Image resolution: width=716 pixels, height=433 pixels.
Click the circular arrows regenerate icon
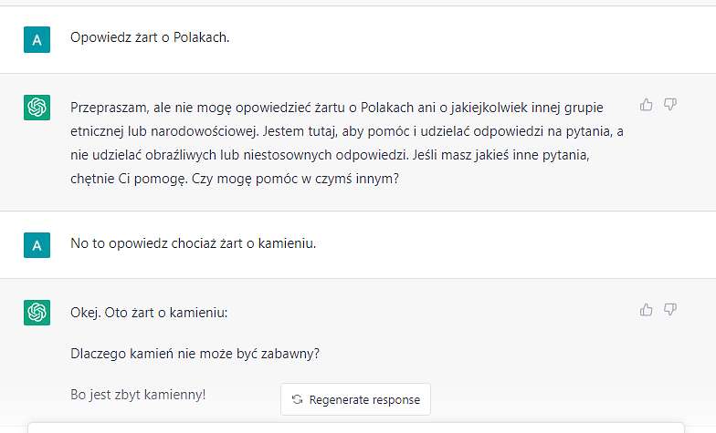click(298, 399)
